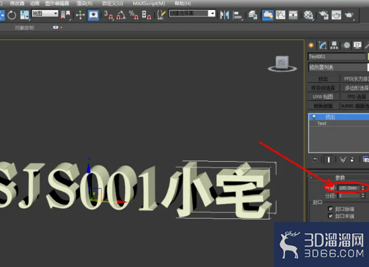Viewport: 369px width, 267px height.
Task: Toggle the Graphite ribbon icon
Action: tap(268, 15)
